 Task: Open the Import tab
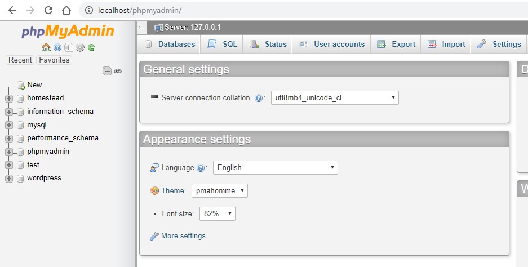pos(446,44)
